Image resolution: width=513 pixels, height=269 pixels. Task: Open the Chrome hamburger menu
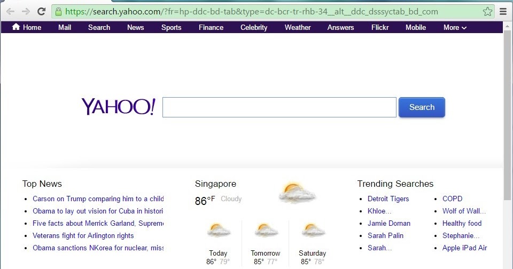[503, 12]
